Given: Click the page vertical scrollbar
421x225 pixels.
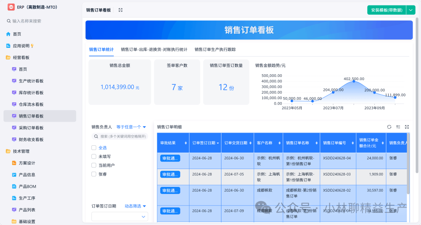Looking at the screenshot, I should tap(417, 95).
